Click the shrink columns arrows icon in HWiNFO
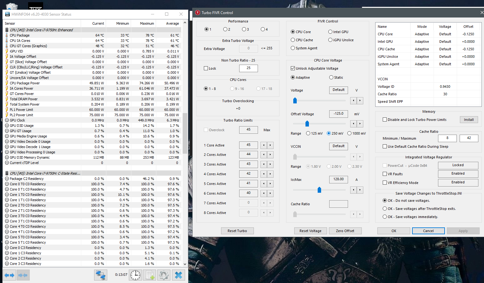 coord(23,275)
